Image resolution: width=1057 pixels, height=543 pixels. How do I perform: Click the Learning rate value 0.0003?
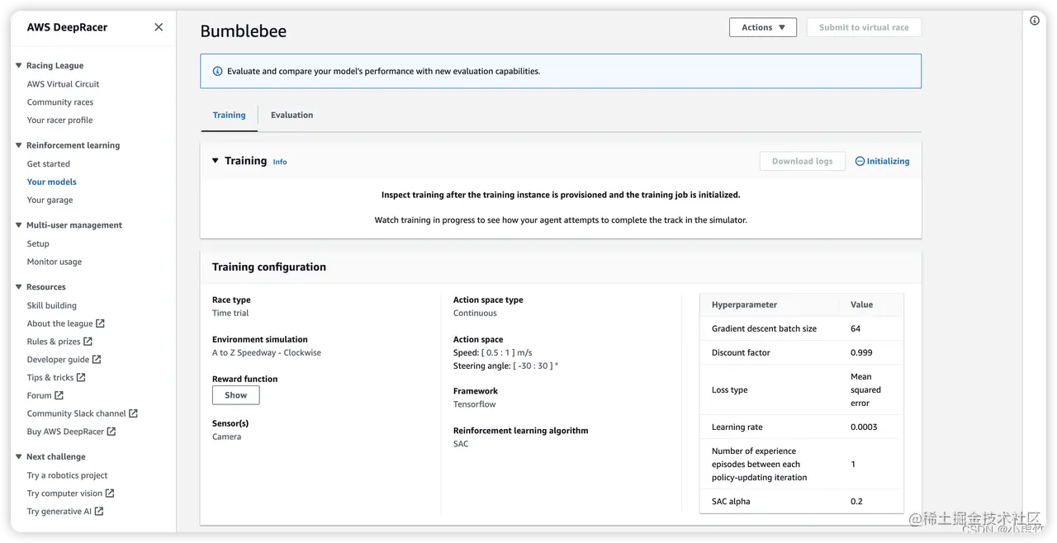tap(864, 427)
